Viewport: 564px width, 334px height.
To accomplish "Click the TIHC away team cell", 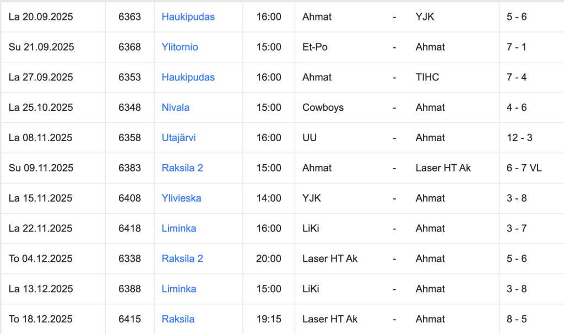I will tap(427, 77).
